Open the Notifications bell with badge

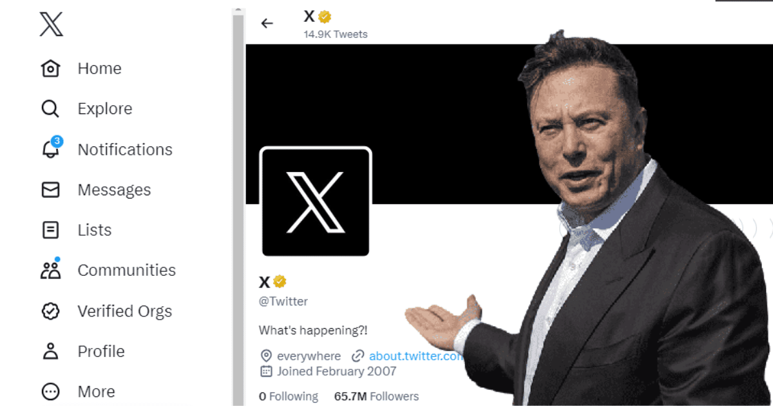pos(51,148)
